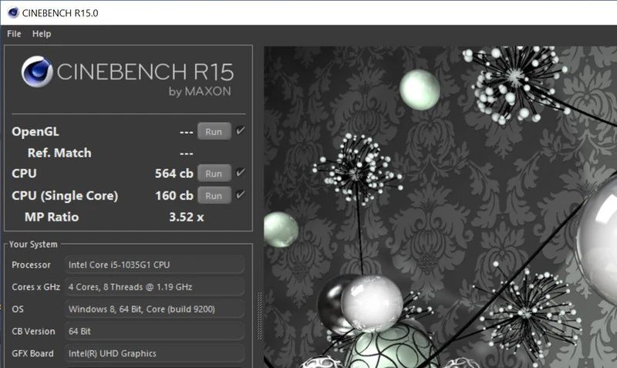Click the by MAXON text
This screenshot has width=617, height=368.
(200, 91)
